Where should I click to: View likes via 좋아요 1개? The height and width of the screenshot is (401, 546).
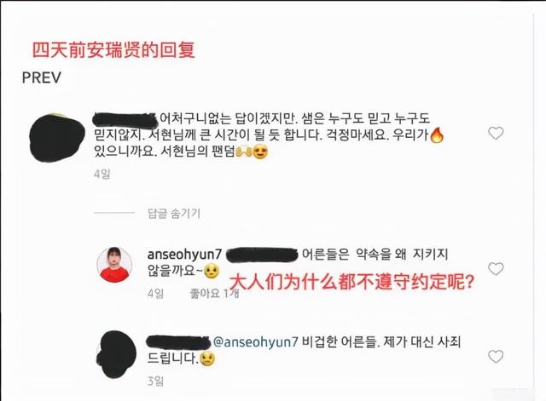214,294
